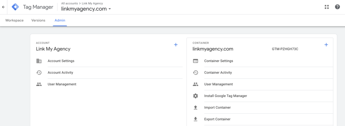Click the Account Settings building icon
The image size is (345, 126).
[x=39, y=61]
